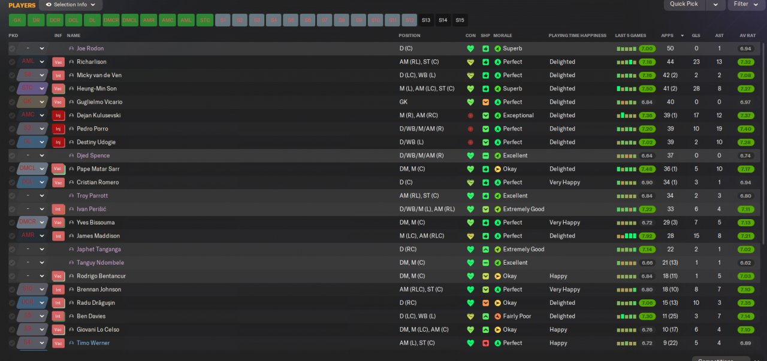Screen dimensions: 767x361
Task: Open the Filter dropdown
Action: [746, 4]
